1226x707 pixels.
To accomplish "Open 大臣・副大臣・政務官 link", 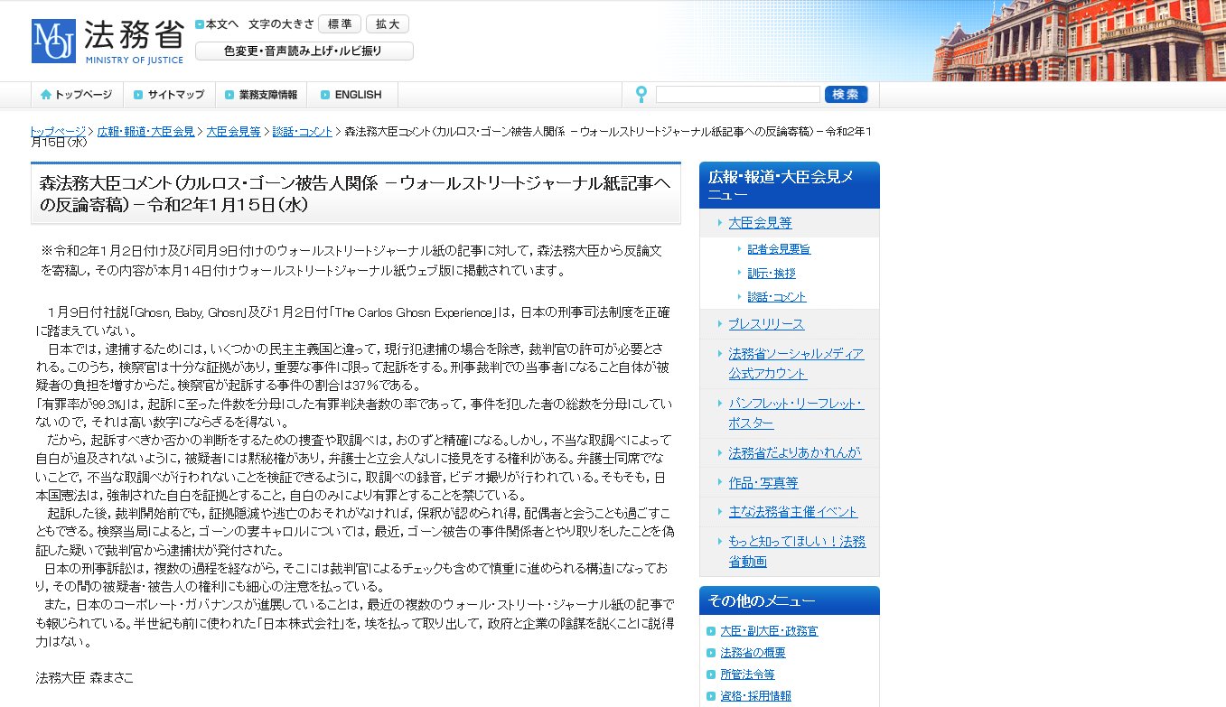I will 769,631.
